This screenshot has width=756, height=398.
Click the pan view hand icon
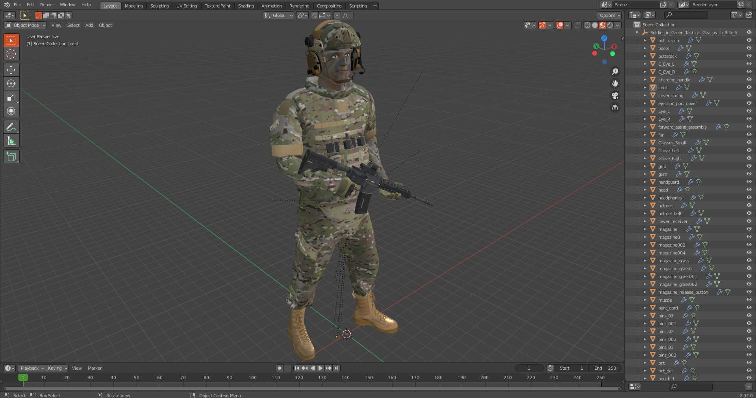615,83
